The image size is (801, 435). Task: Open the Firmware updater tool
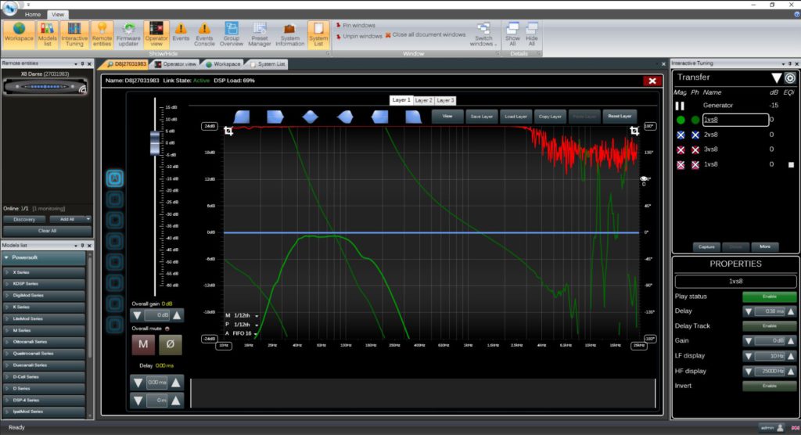tap(129, 34)
